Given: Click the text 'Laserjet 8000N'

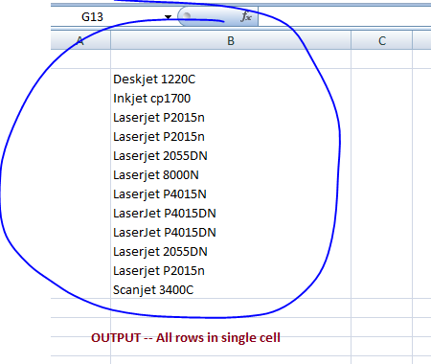Looking at the screenshot, I should tap(156, 175).
